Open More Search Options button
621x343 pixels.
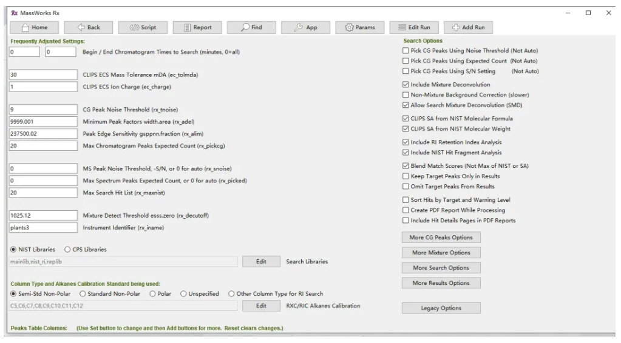[441, 267]
